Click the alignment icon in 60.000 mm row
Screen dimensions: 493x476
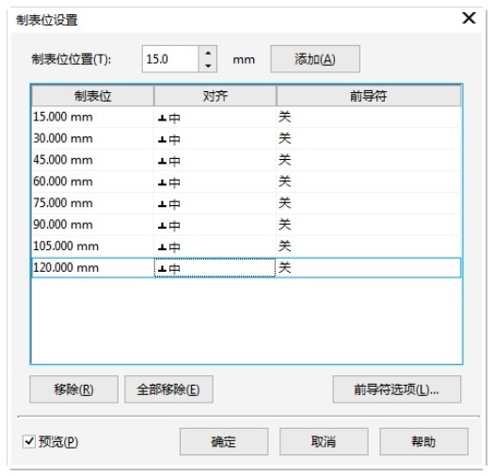162,182
